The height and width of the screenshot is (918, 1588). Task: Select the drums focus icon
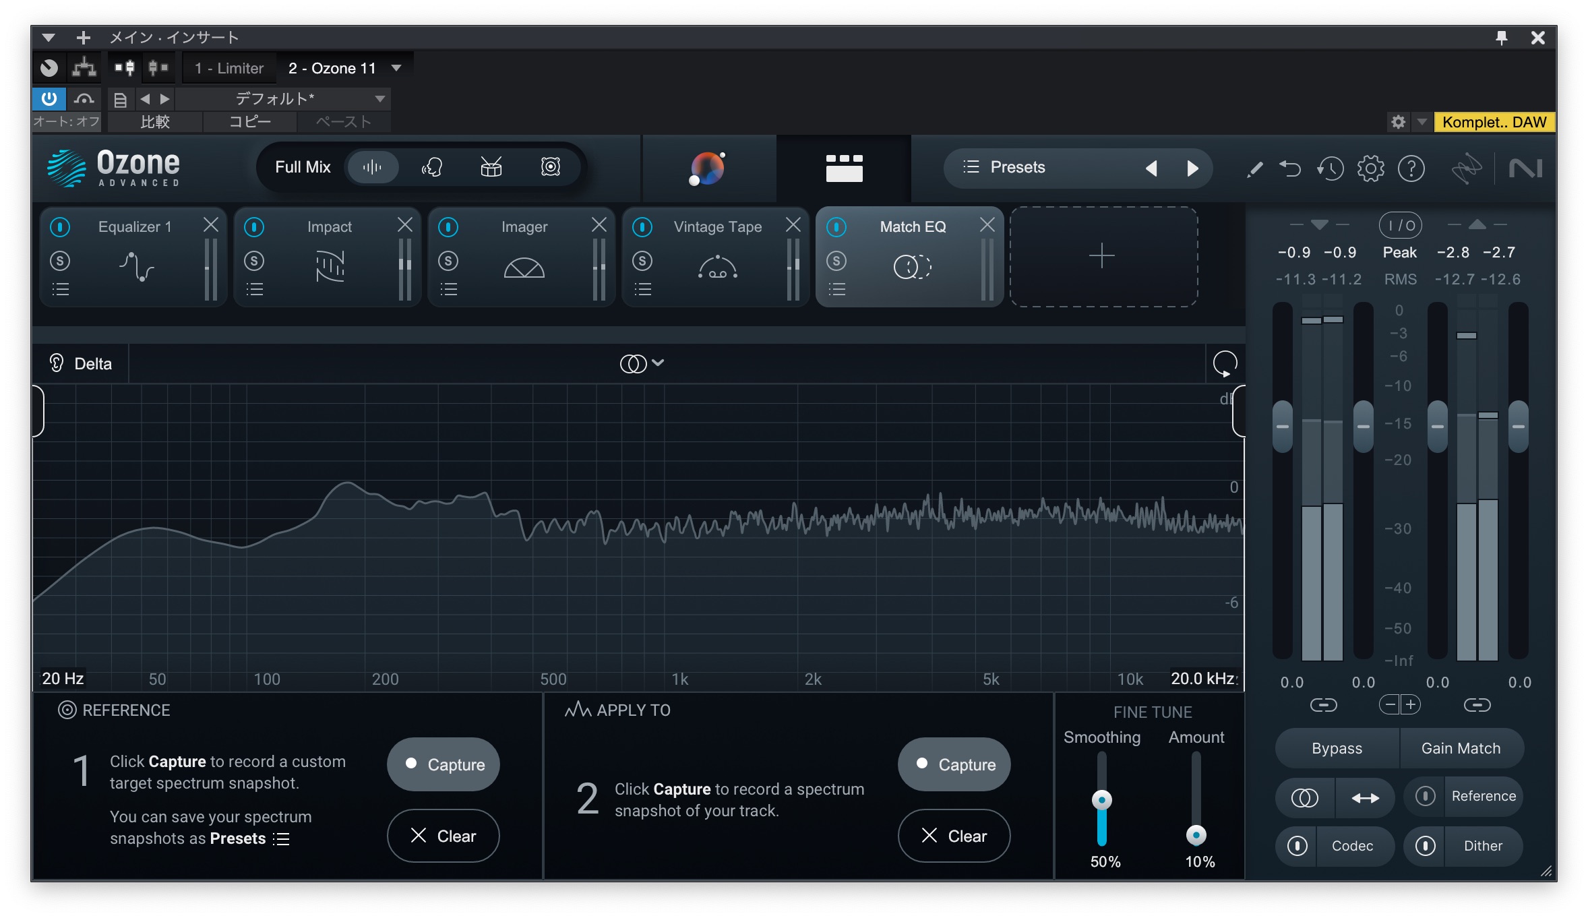[x=491, y=167]
